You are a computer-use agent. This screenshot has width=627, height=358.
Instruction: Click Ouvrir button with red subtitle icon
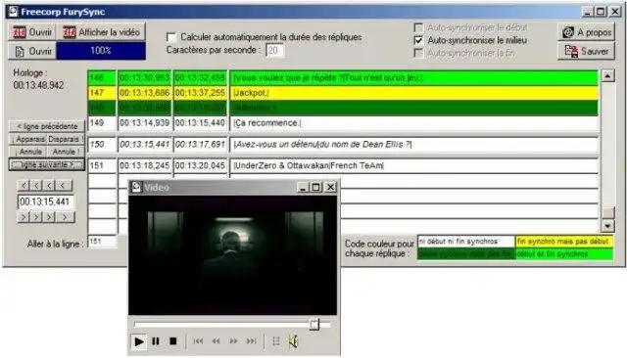32,32
